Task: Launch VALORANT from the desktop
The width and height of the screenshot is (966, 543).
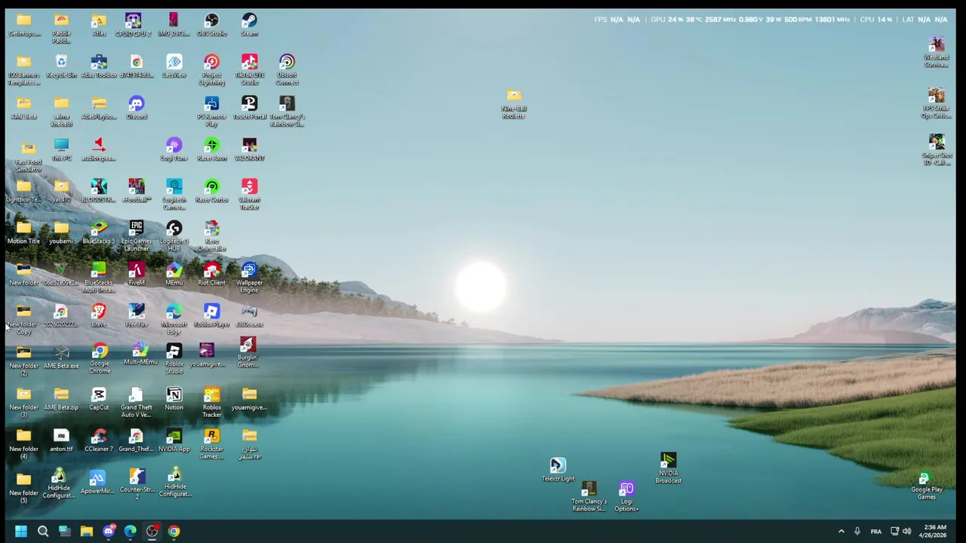Action: pos(249,149)
